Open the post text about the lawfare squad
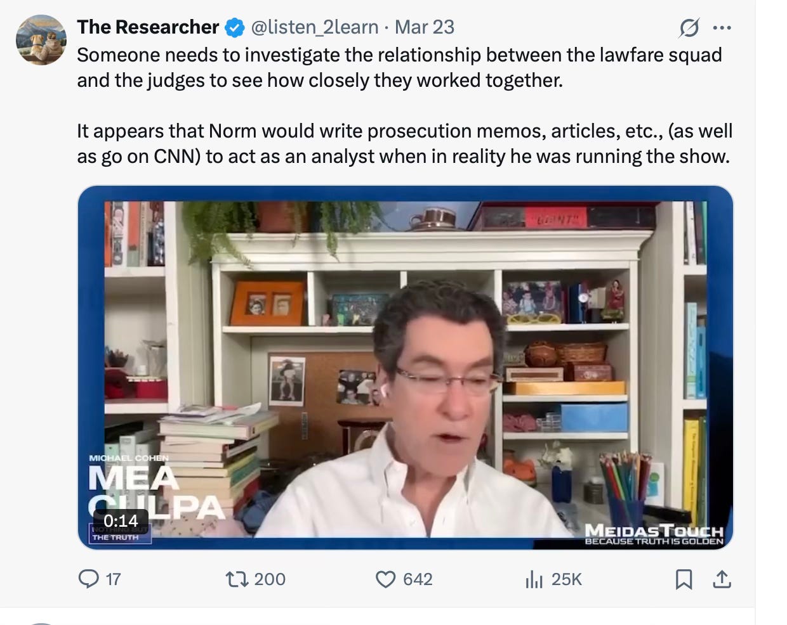The width and height of the screenshot is (787, 625). click(x=405, y=105)
